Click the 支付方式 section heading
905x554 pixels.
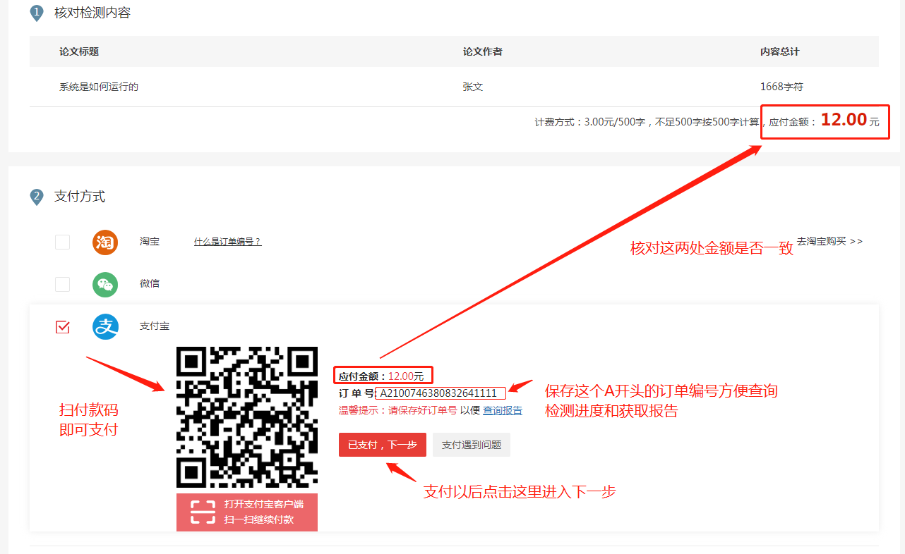[80, 196]
